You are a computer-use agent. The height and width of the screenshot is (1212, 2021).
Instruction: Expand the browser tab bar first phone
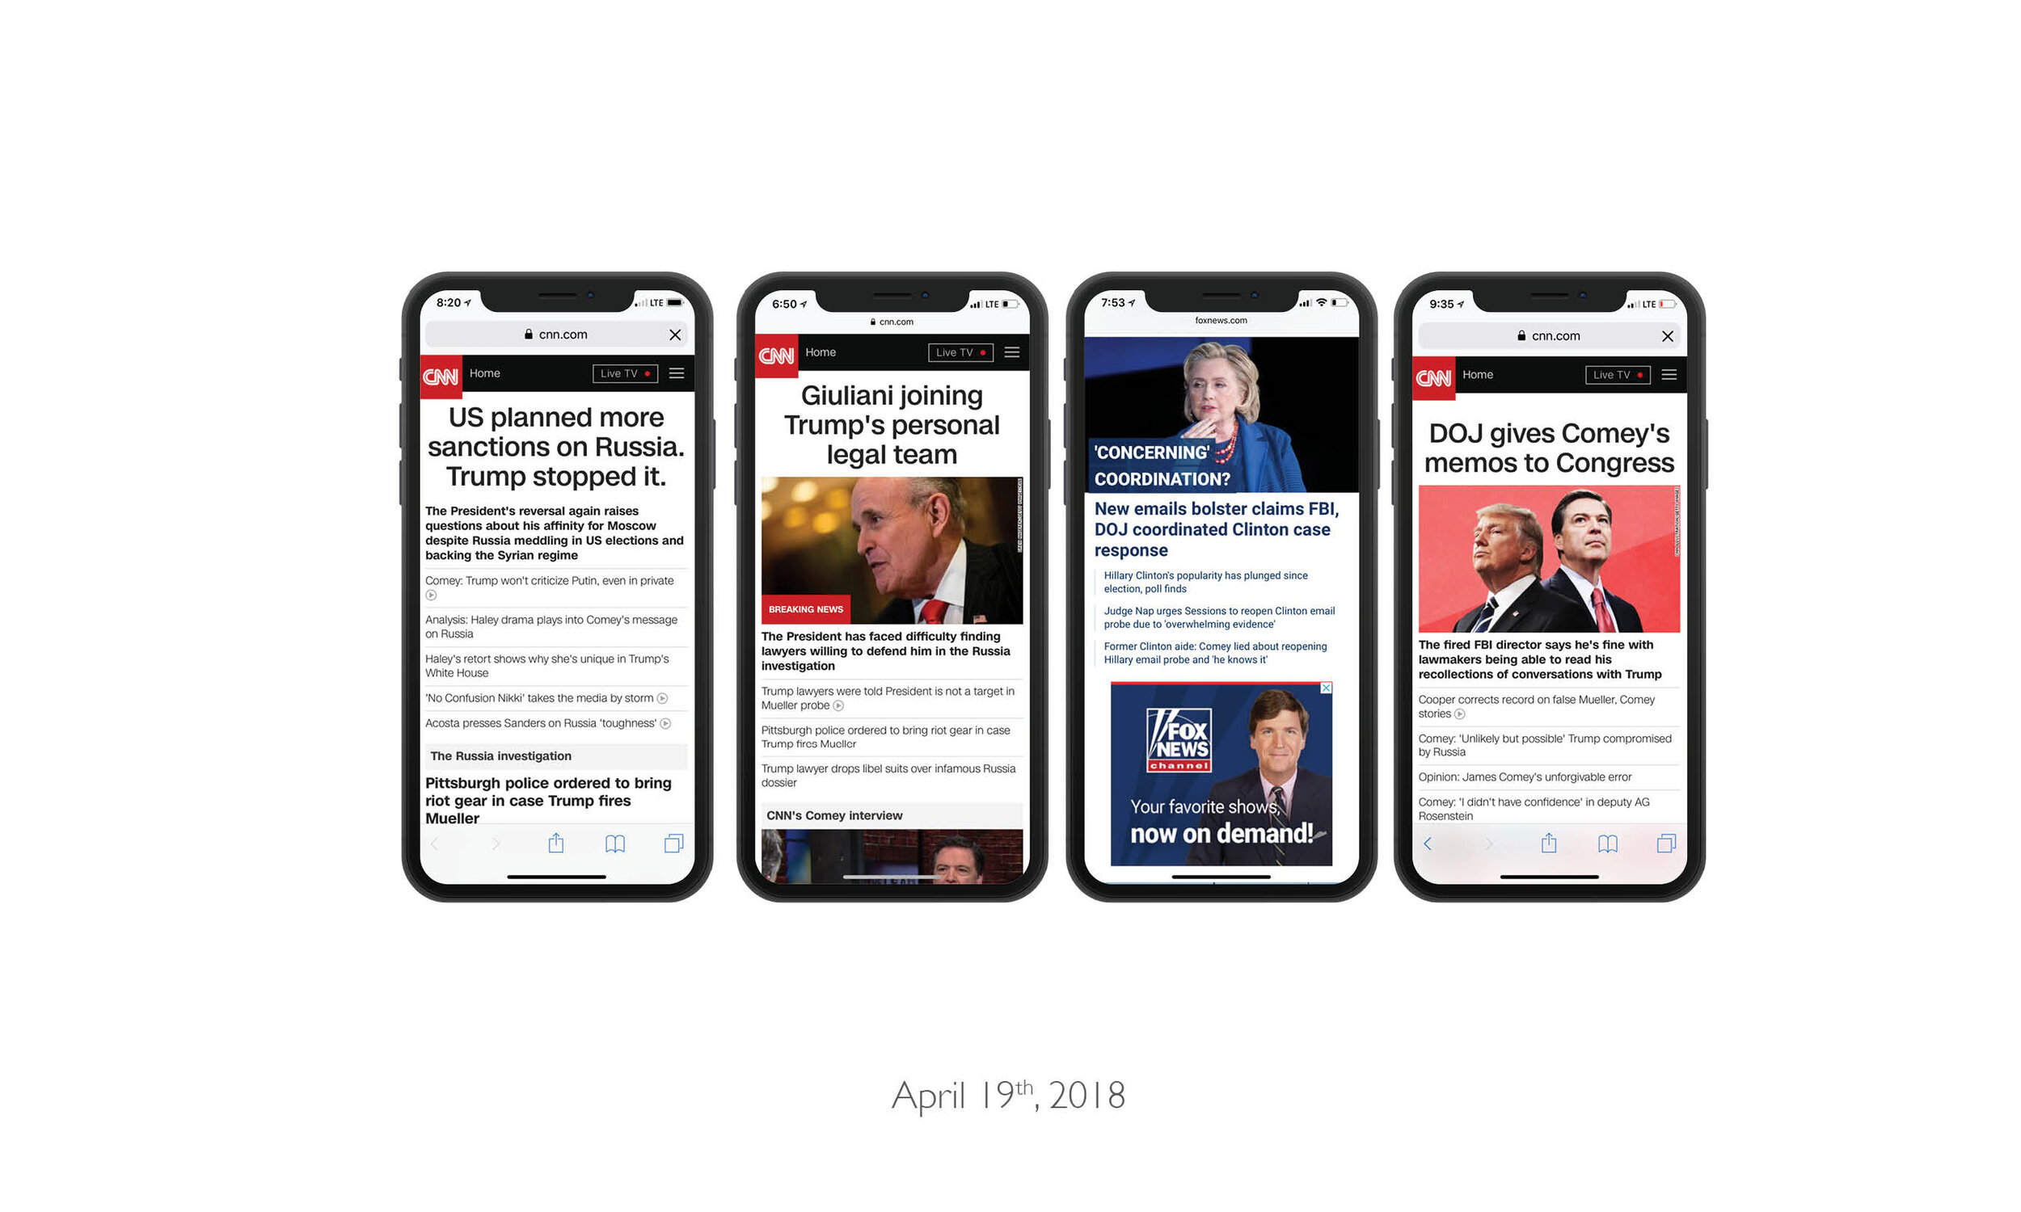(673, 843)
